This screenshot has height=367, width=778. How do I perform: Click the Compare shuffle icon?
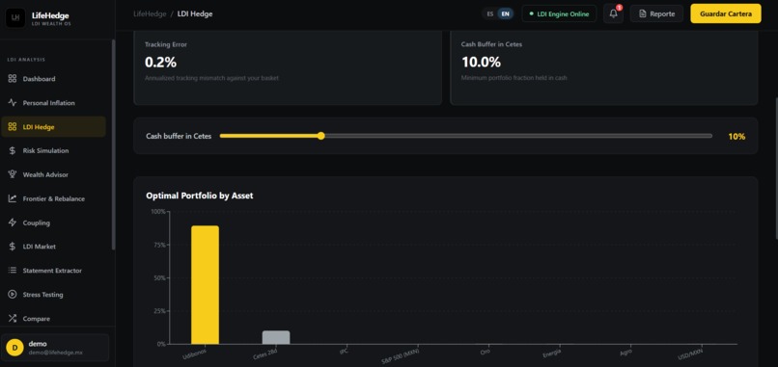[13, 319]
